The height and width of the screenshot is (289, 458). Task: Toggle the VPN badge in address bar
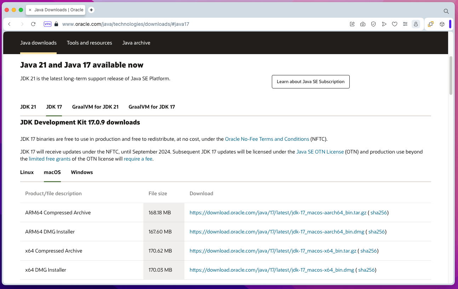coord(47,24)
